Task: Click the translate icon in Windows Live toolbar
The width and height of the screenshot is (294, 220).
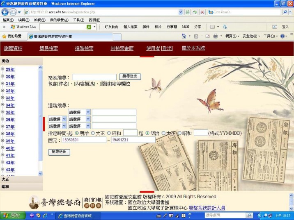Action: 225,27
